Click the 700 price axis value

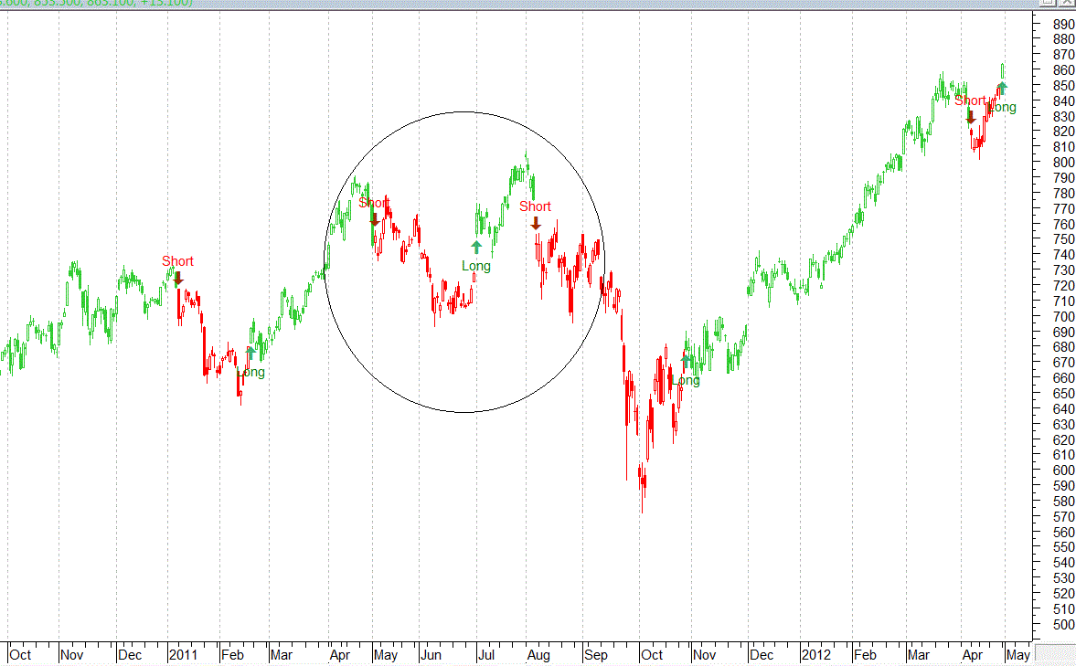pyautogui.click(x=1063, y=317)
